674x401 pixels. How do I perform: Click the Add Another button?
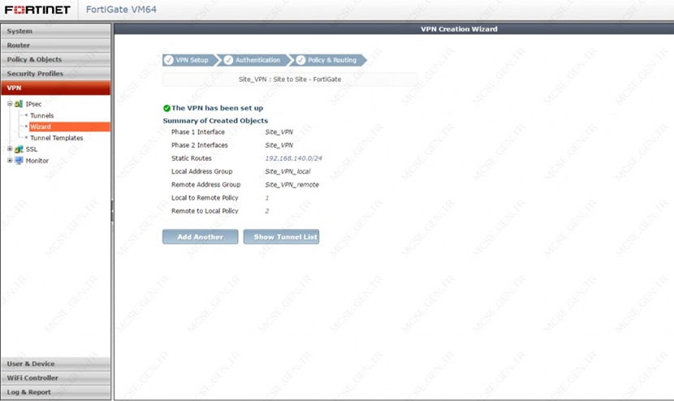pyautogui.click(x=201, y=237)
